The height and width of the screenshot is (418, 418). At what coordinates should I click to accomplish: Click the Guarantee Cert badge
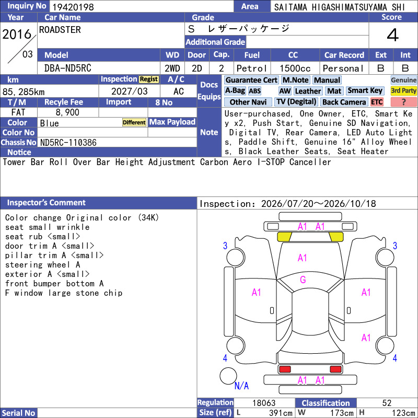tap(251, 80)
